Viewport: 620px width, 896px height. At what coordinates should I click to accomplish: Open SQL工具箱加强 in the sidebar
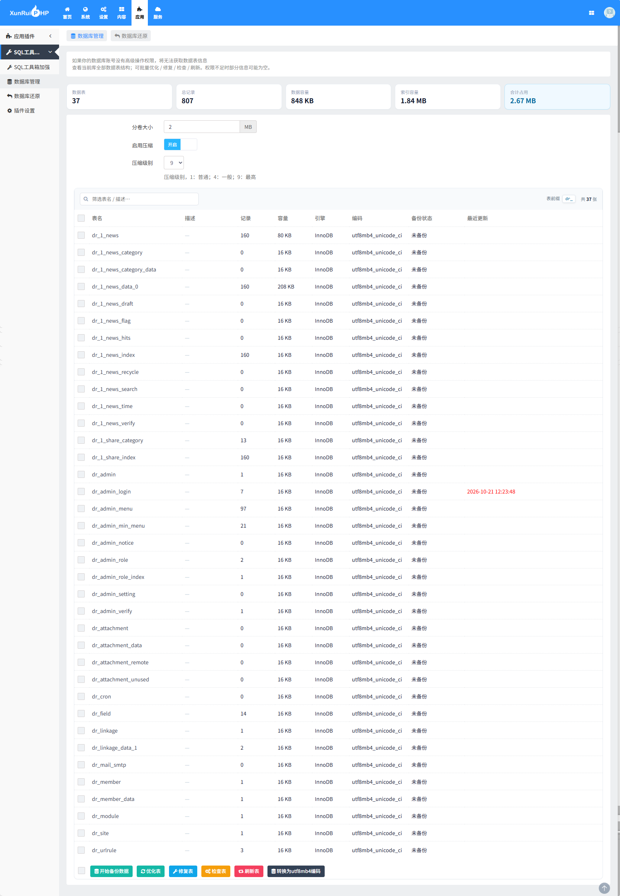[29, 67]
